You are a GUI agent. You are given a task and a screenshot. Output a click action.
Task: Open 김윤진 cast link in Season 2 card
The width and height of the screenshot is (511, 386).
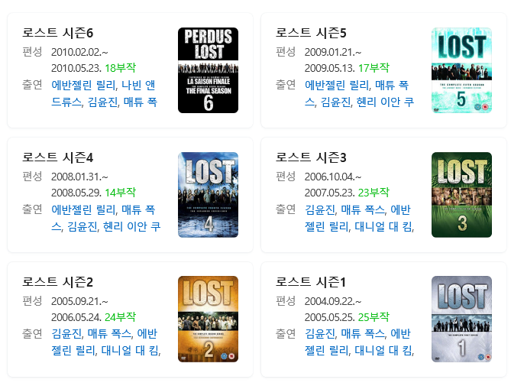[x=66, y=334]
